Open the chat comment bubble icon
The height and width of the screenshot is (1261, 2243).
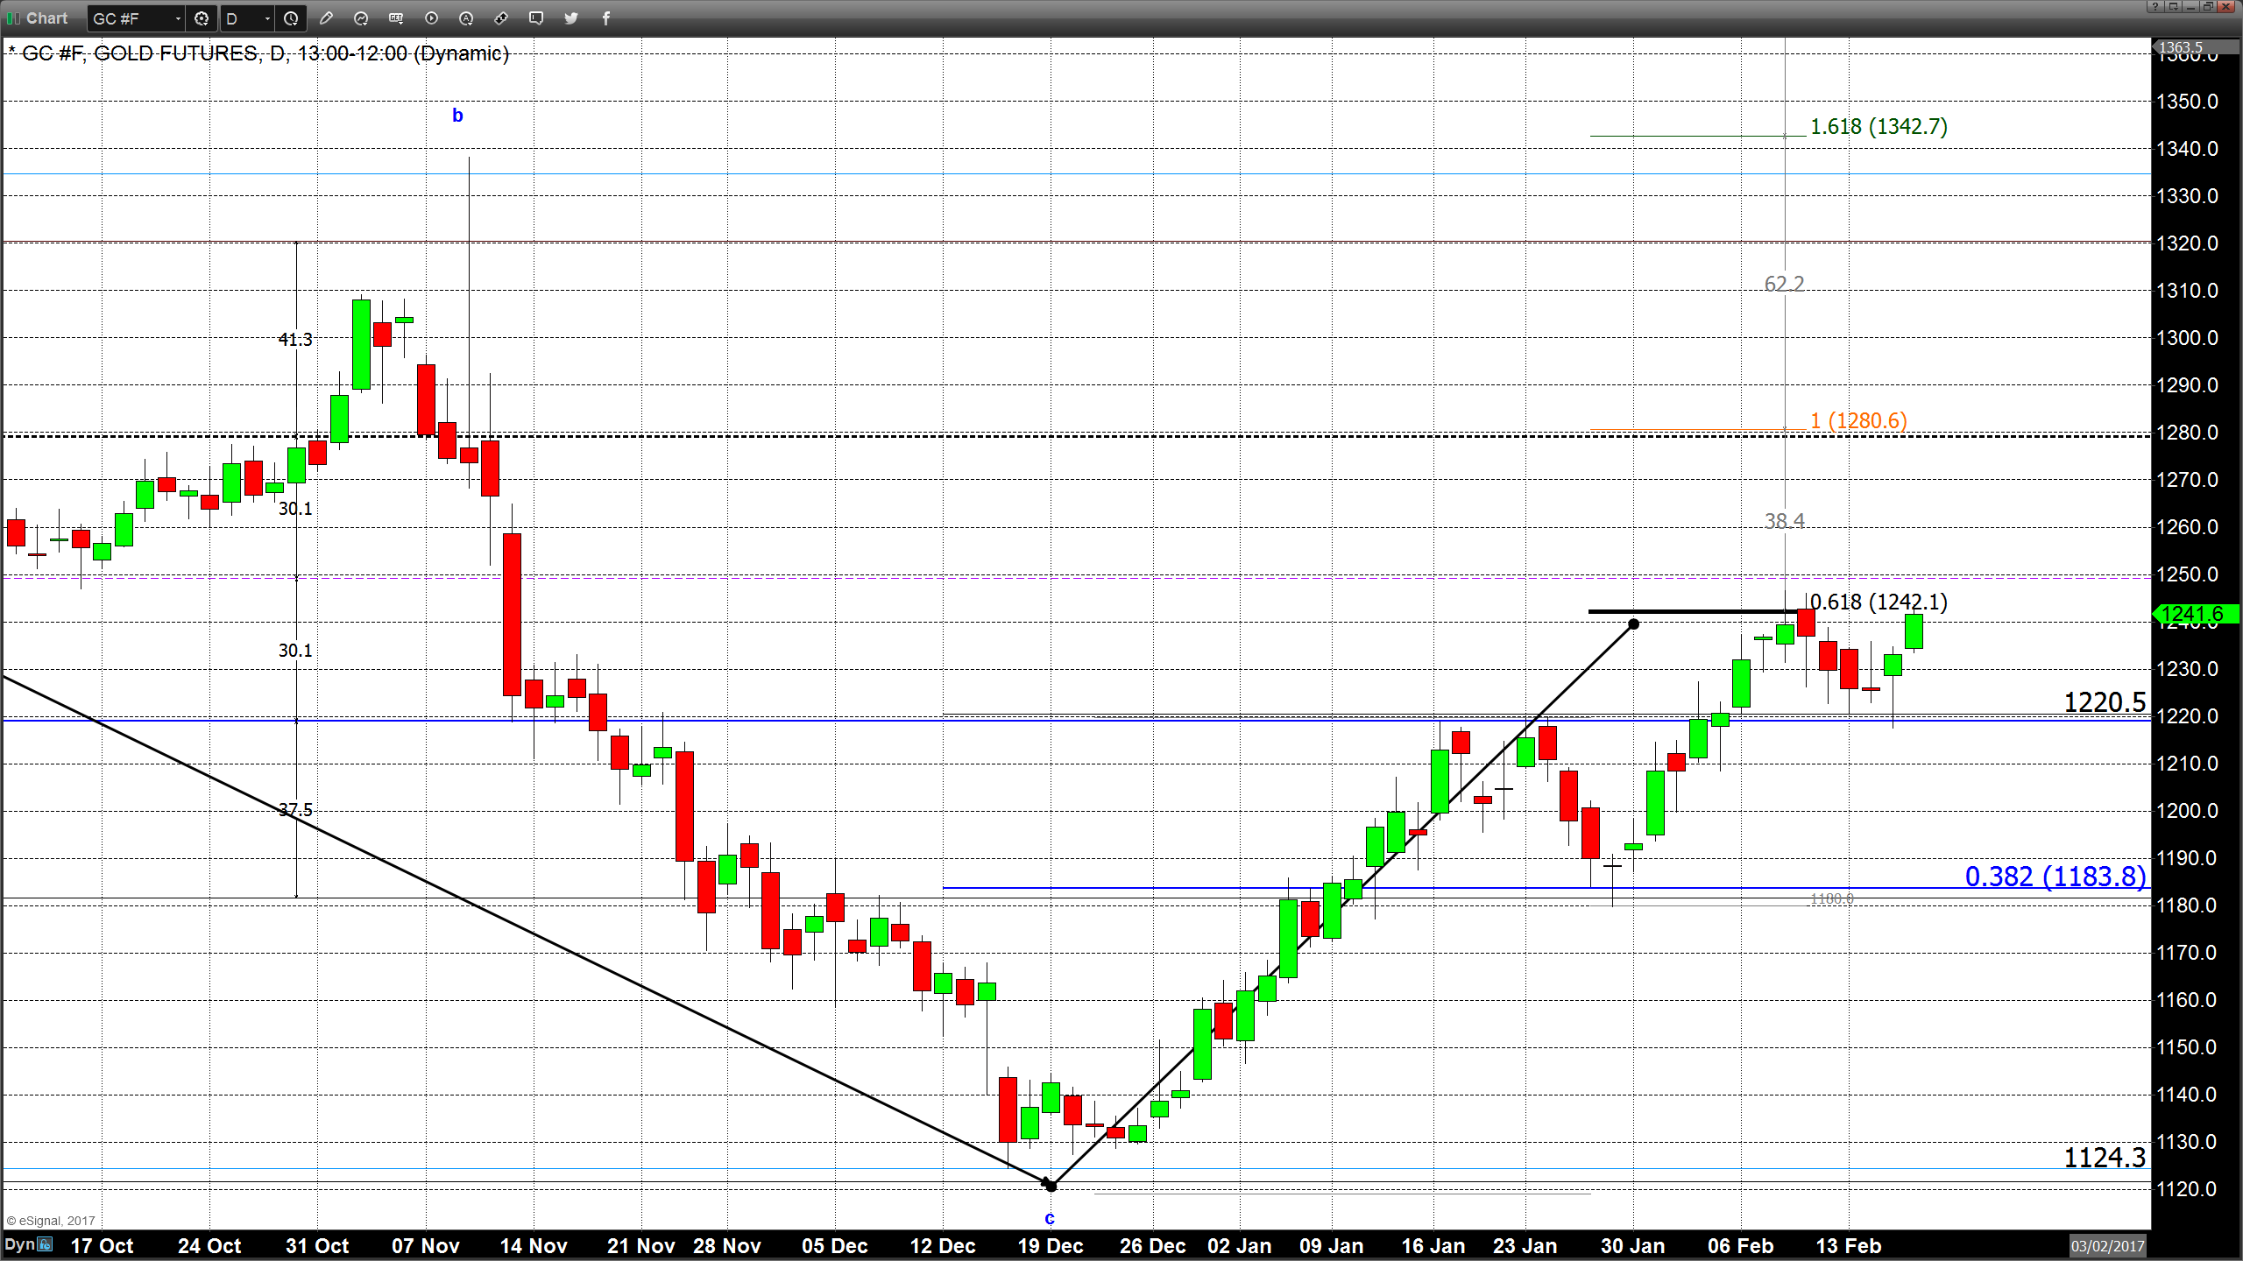click(x=536, y=18)
